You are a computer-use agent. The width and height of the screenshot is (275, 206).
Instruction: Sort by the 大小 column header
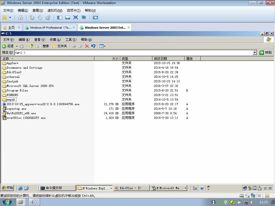pos(107,58)
